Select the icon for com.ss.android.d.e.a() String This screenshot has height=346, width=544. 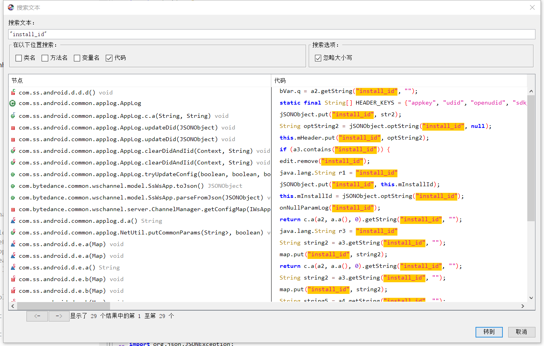tap(13, 267)
